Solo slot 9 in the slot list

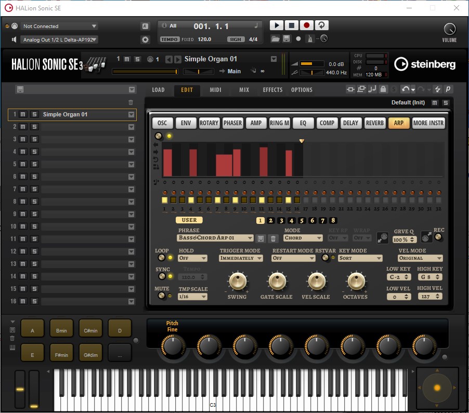point(34,214)
